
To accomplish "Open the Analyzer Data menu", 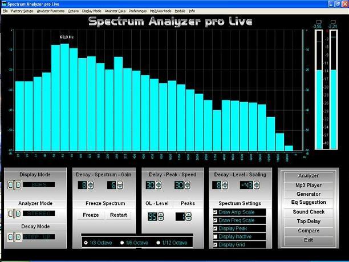I will click(x=115, y=11).
